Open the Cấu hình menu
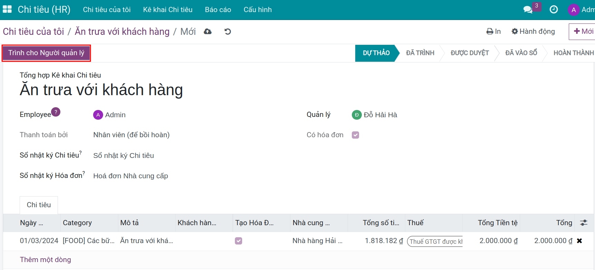 258,10
